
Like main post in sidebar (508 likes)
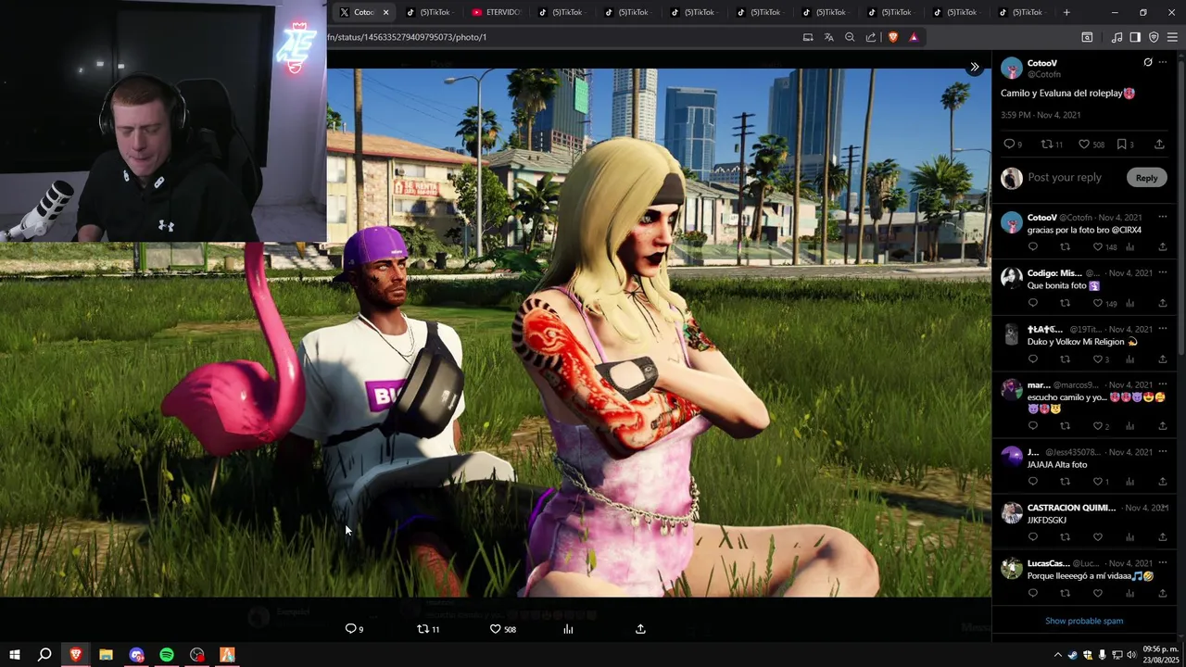[1084, 145]
